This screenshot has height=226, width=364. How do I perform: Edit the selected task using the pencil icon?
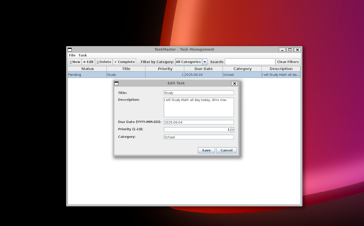pyautogui.click(x=88, y=61)
